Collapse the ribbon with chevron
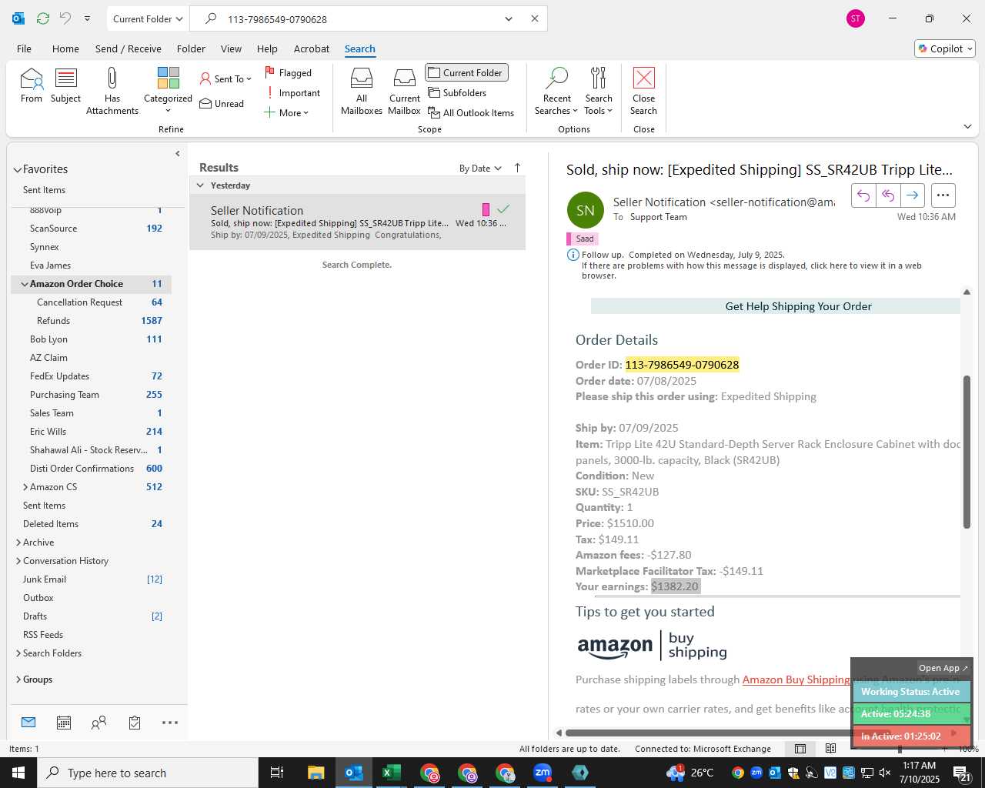This screenshot has width=985, height=788. pos(967,126)
